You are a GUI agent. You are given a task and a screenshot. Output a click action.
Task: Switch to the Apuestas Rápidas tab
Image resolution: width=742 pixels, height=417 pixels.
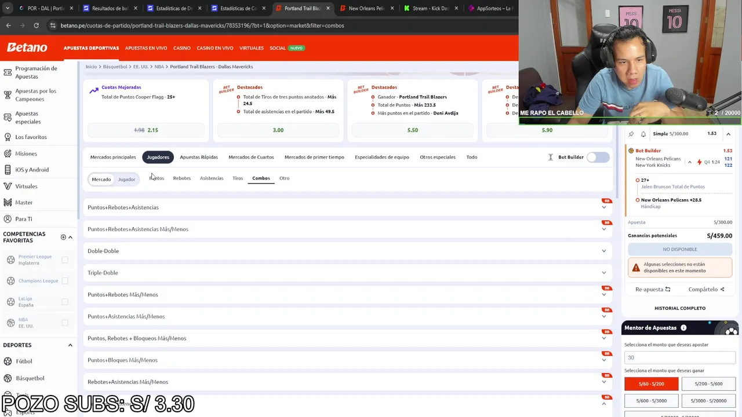[199, 157]
